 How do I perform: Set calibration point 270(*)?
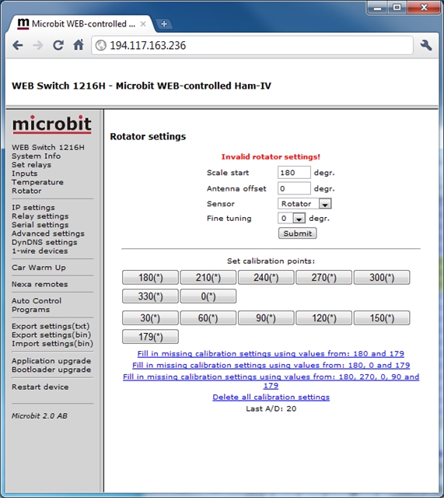point(323,277)
